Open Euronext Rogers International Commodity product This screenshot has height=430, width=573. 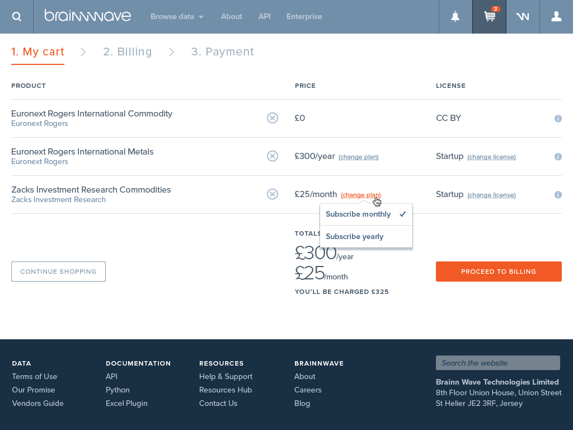[x=92, y=114]
